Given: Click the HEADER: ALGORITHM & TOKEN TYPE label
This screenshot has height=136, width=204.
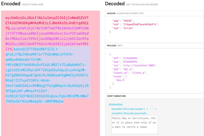Looking at the screenshot, I should point(125,13).
